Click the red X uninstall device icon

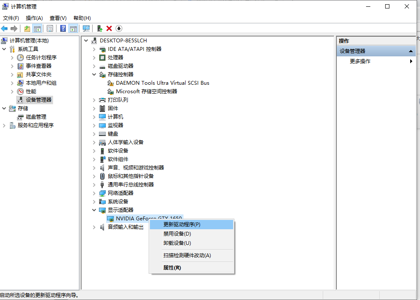click(x=109, y=28)
